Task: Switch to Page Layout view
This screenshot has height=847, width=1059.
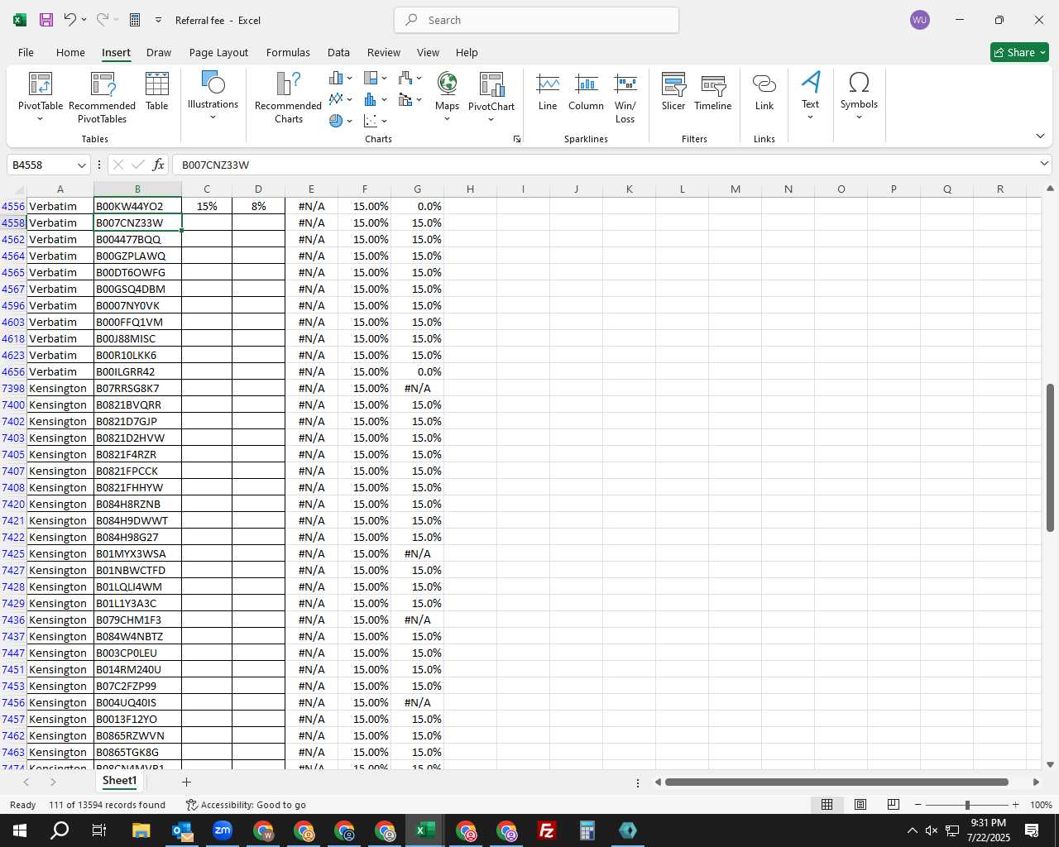Action: pyautogui.click(x=860, y=805)
